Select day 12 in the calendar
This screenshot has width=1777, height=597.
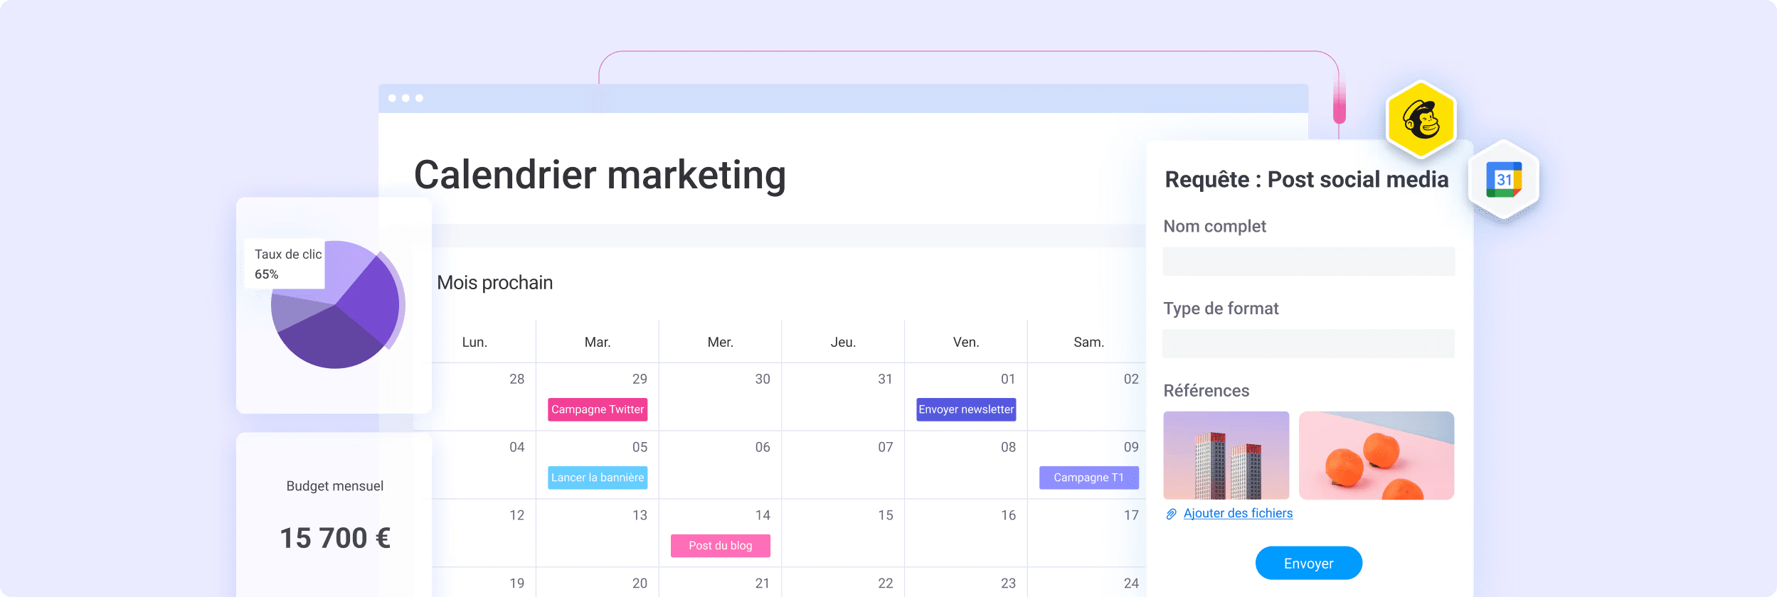(516, 515)
